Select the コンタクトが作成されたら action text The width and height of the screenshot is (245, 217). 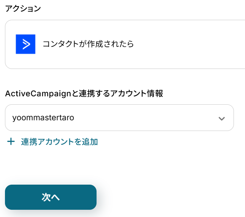(88, 44)
